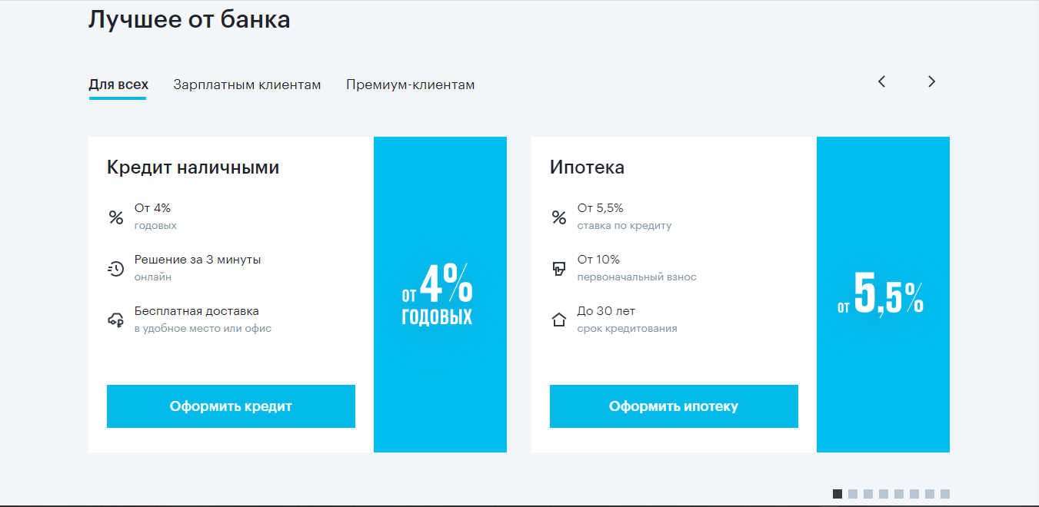Click the house icon beside До 30 лет
The image size is (1039, 507).
559,320
